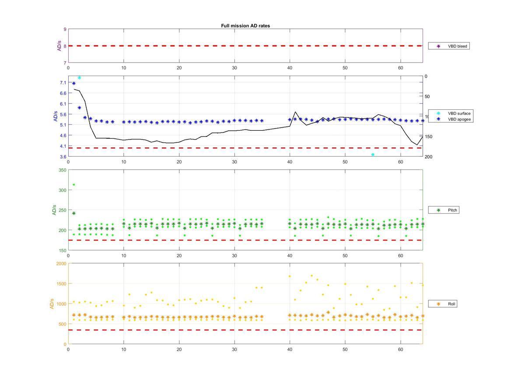This screenshot has width=525, height=387.
Task: Select the VBD surface legend entry
Action: tap(450, 113)
